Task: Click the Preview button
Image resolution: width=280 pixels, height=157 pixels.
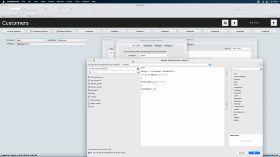Action: [x=49, y=16]
